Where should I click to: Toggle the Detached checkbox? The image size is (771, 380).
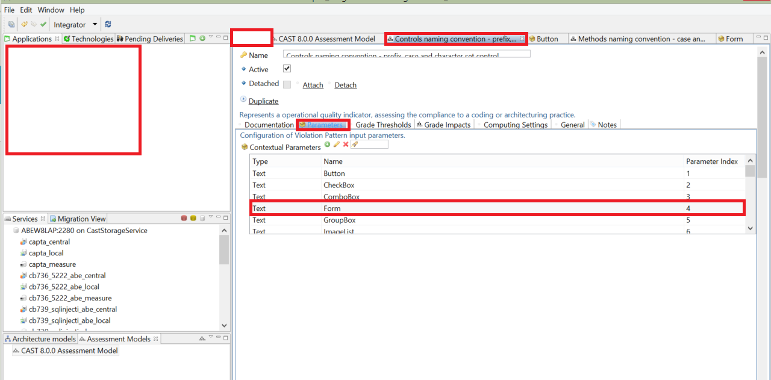(287, 84)
